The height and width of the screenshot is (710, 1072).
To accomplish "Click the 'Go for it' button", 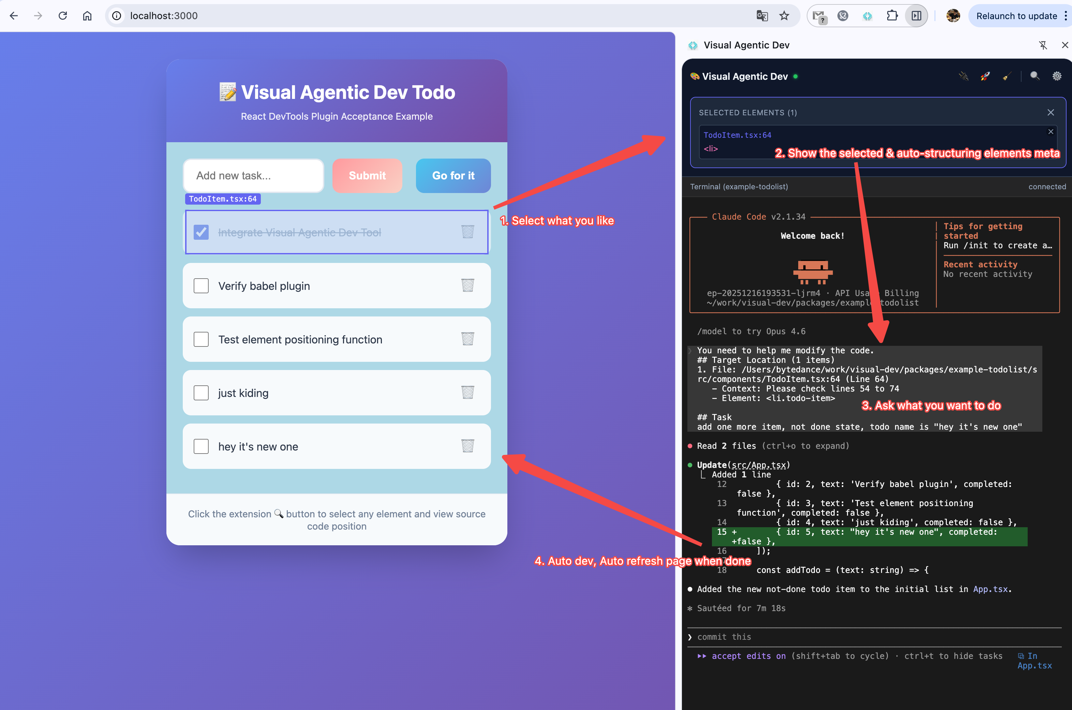I will (x=453, y=176).
